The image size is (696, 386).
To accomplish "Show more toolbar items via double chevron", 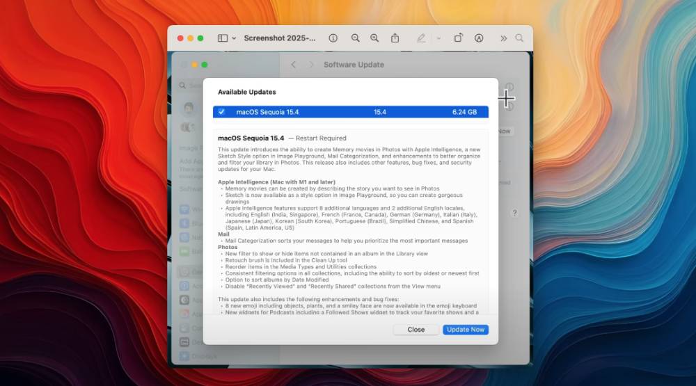I will point(503,39).
